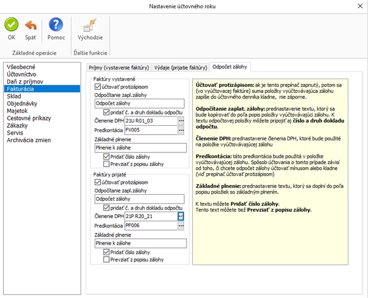Click the Späť orange arrow icon
Image resolution: width=368 pixels, height=298 pixels.
31,25
